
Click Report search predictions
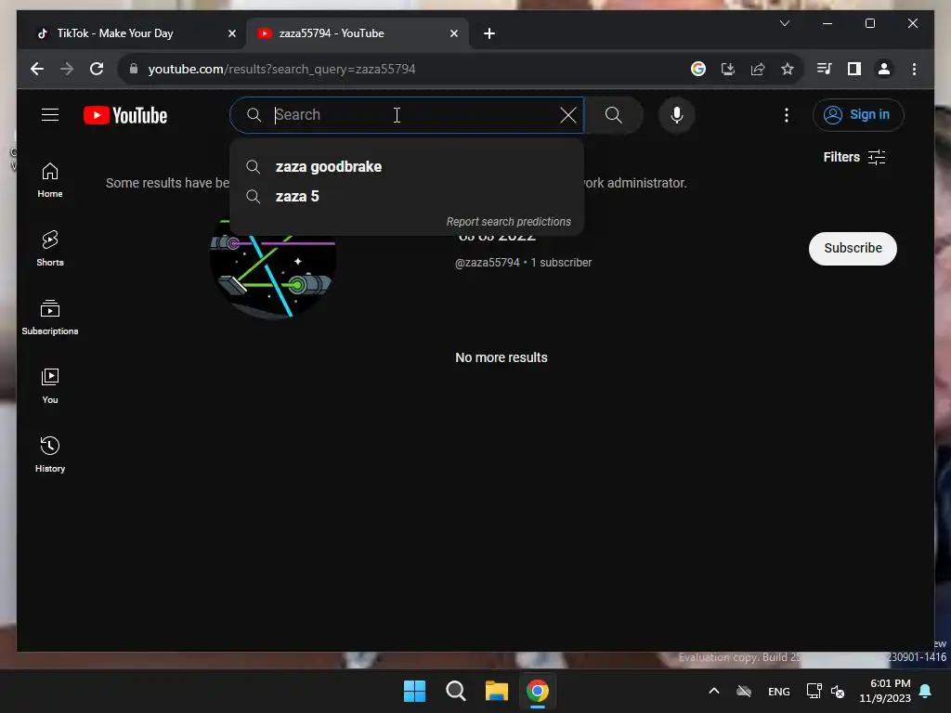coord(508,222)
